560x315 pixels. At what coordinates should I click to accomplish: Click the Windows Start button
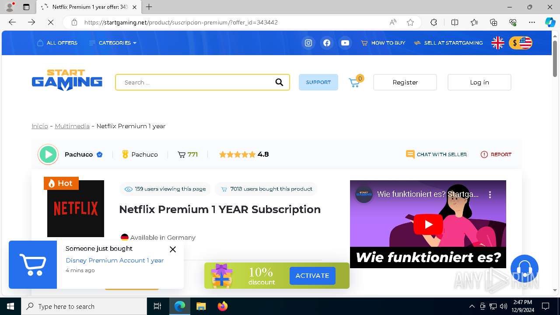click(10, 306)
